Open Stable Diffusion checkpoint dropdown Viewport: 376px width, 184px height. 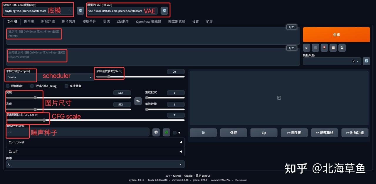[38, 11]
